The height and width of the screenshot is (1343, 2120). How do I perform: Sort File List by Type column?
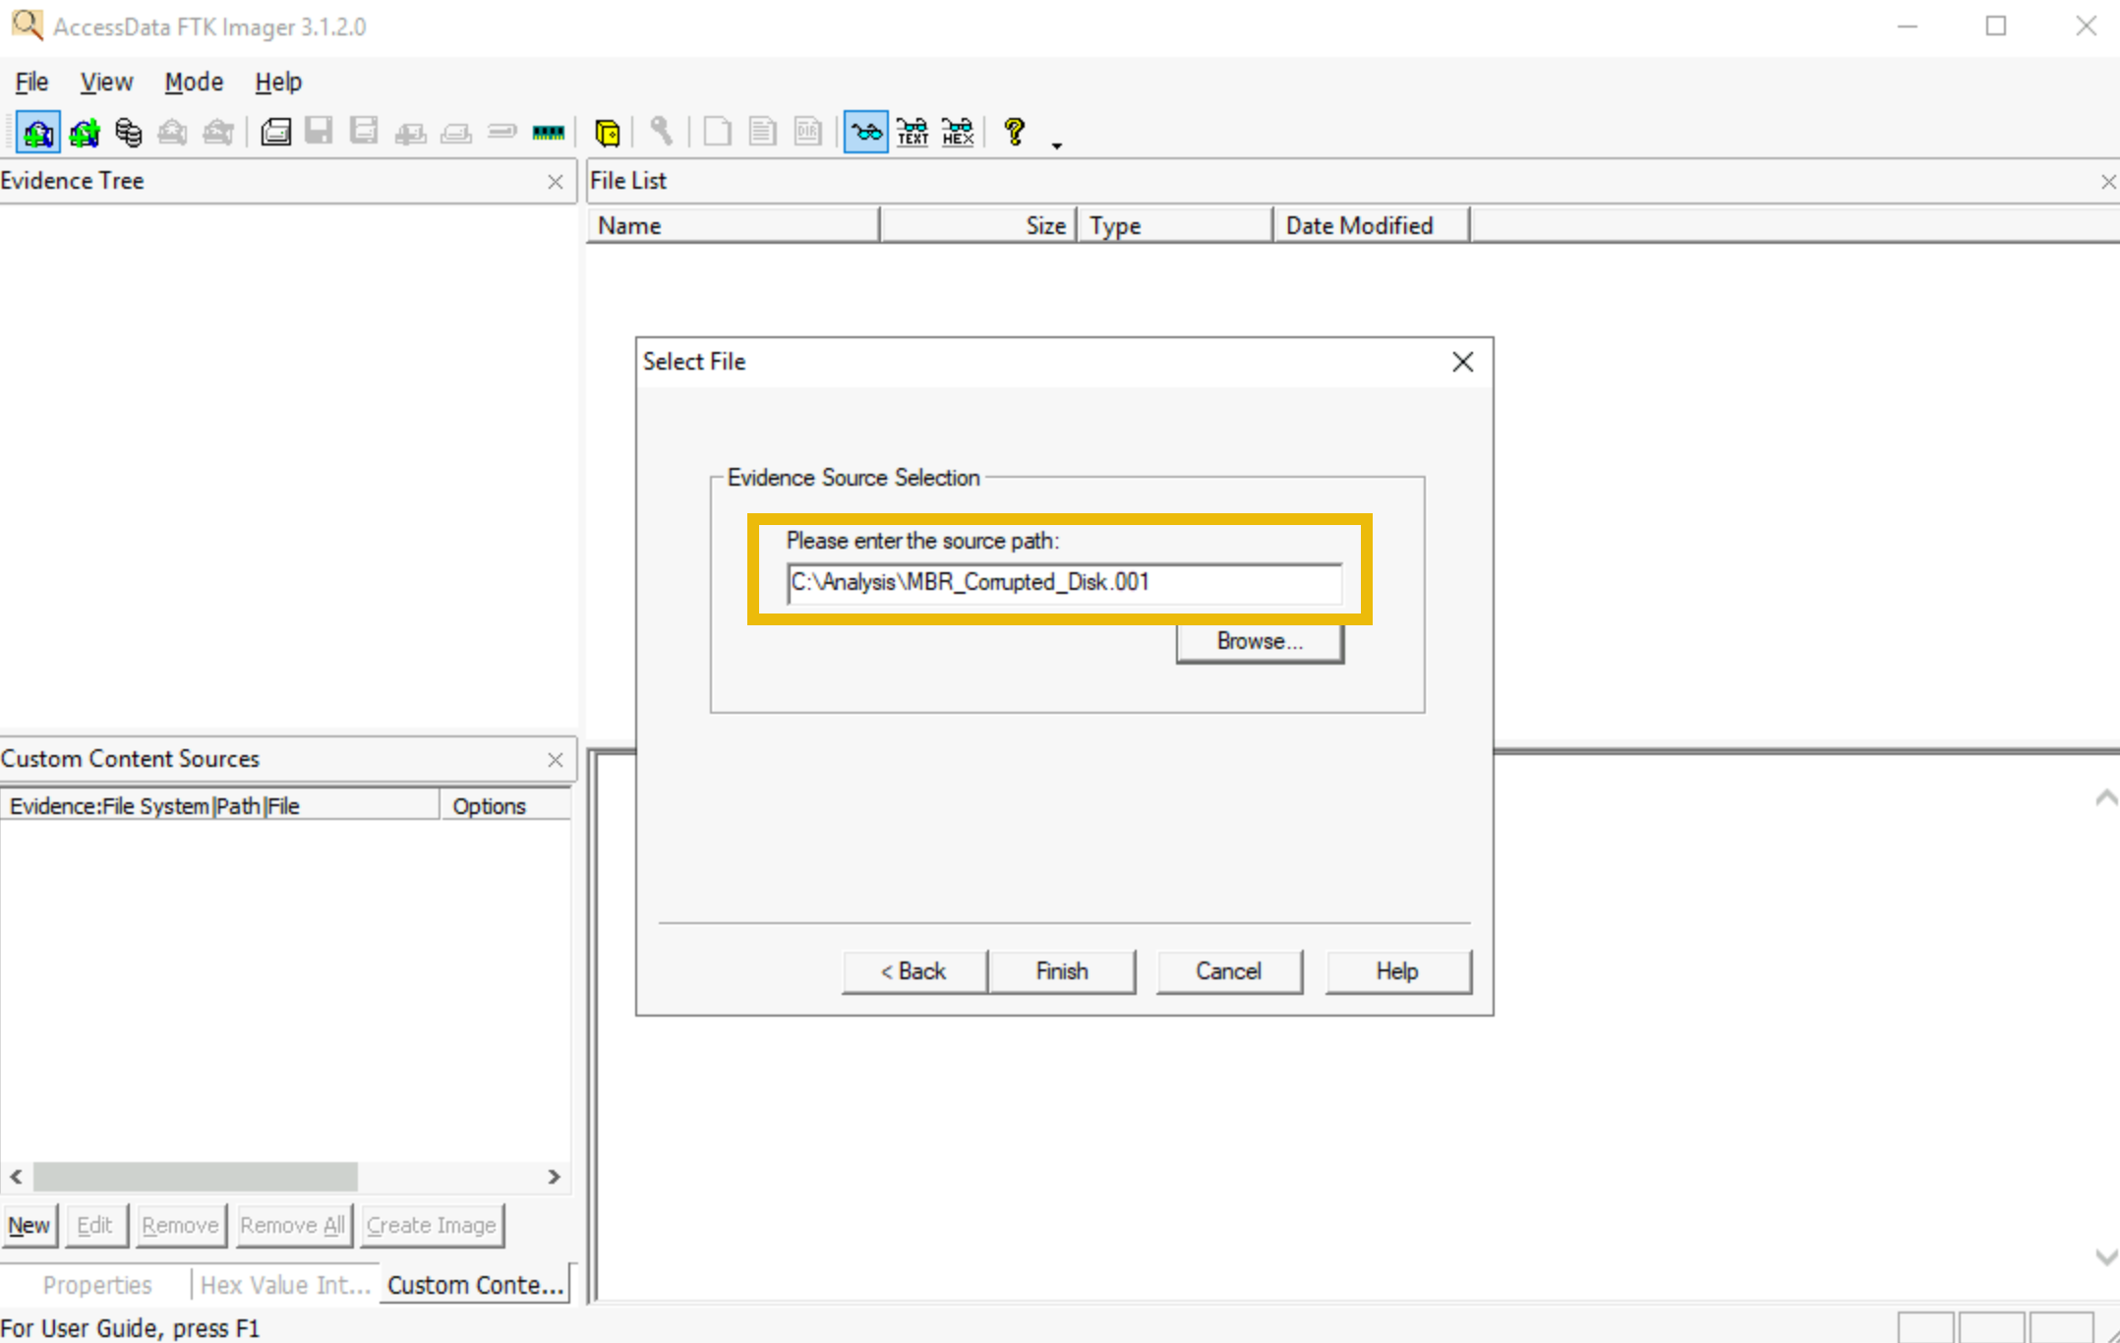point(1175,225)
